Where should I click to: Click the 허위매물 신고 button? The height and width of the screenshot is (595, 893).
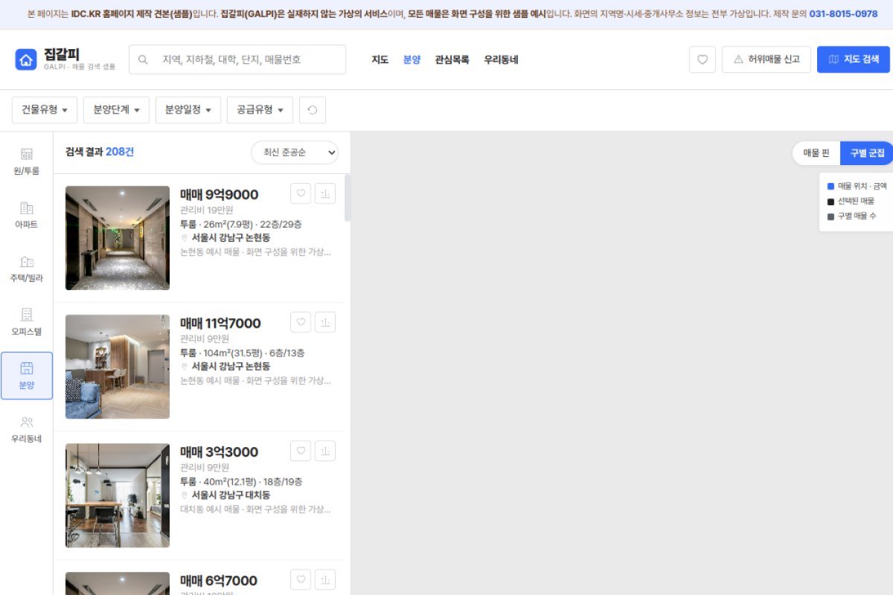(766, 59)
